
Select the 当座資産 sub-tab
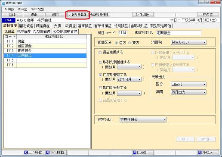[x=24, y=31]
